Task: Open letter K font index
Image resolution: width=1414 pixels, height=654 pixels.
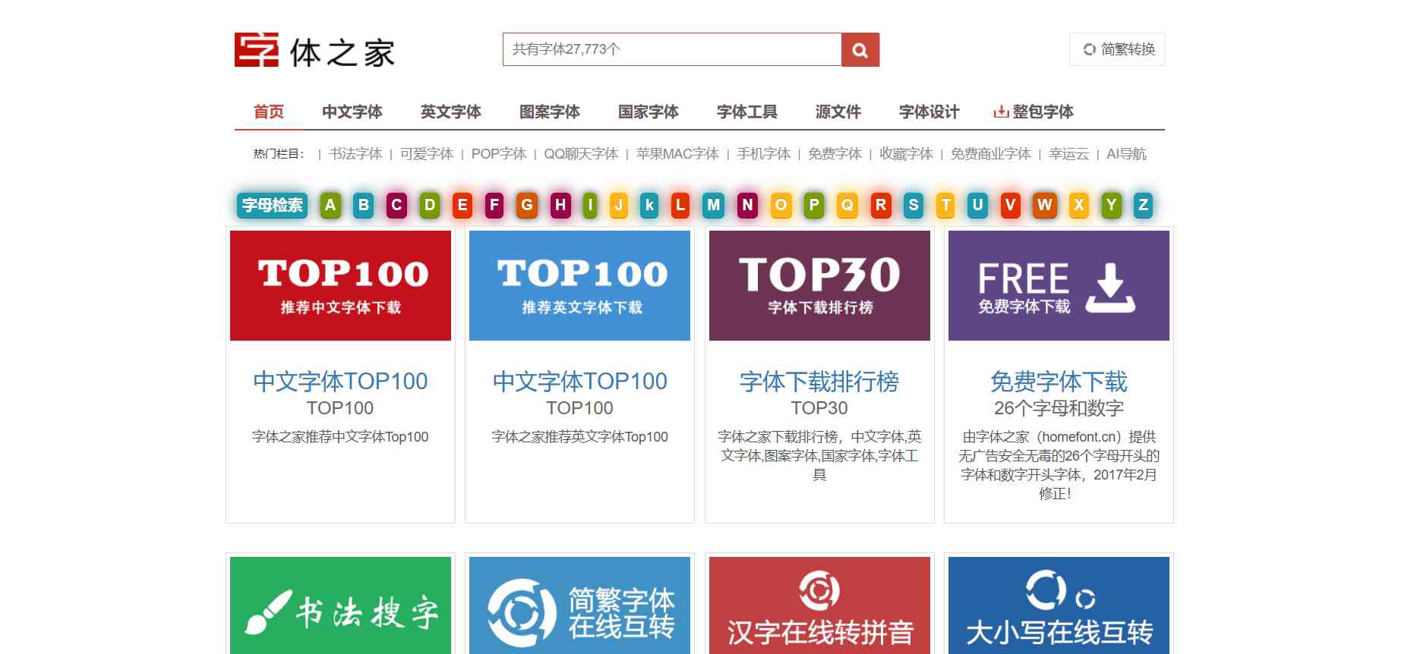Action: tap(649, 205)
